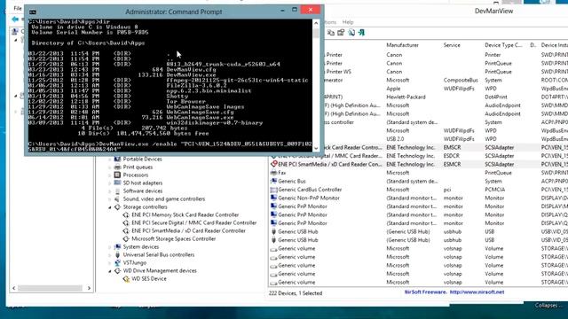The width and height of the screenshot is (568, 319).
Task: Select ENE PCI SmartMedia / xD Card Reader Controller tree item
Action: pyautogui.click(x=188, y=230)
